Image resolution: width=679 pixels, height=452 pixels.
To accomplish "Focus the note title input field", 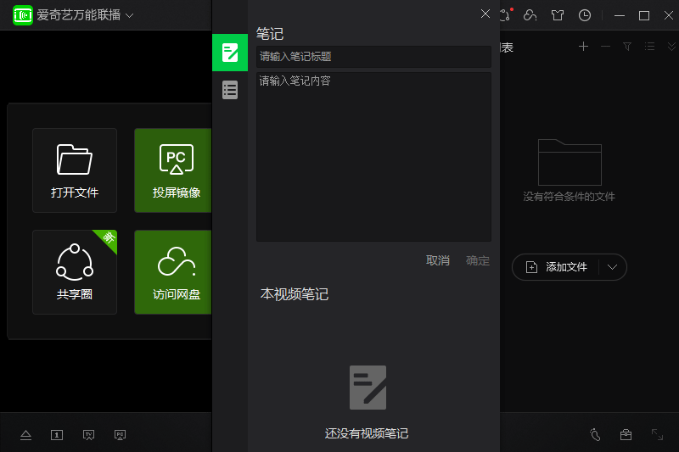I will [x=373, y=57].
